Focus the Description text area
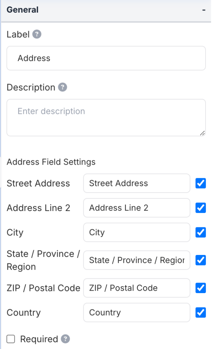Viewport: 213px width, 349px height. (106, 118)
